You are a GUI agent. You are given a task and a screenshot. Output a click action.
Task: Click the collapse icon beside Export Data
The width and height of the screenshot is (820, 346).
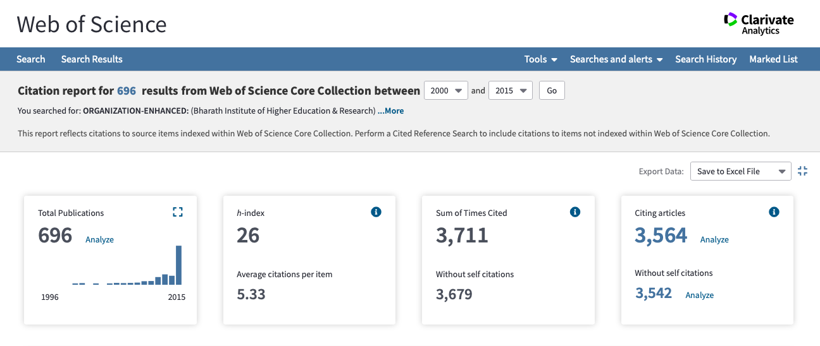802,171
